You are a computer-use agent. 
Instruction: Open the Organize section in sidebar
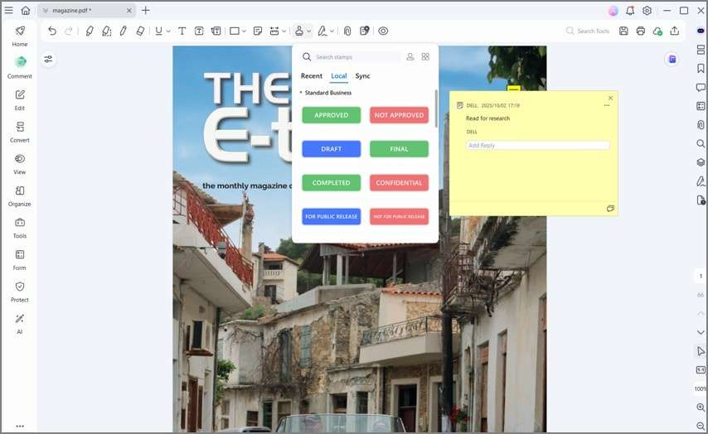(20, 195)
